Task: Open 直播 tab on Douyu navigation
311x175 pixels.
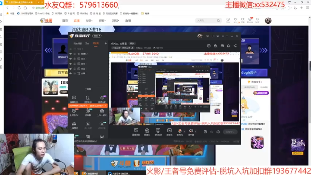Action: [77, 21]
